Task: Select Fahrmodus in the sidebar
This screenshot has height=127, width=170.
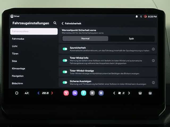Action: 18,39
